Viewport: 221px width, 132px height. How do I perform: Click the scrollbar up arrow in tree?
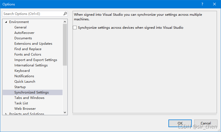[x=65, y=22]
